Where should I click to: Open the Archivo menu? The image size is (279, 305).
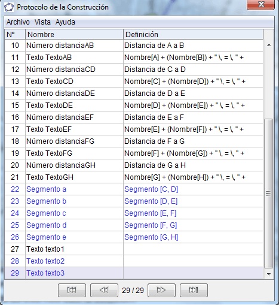click(18, 22)
